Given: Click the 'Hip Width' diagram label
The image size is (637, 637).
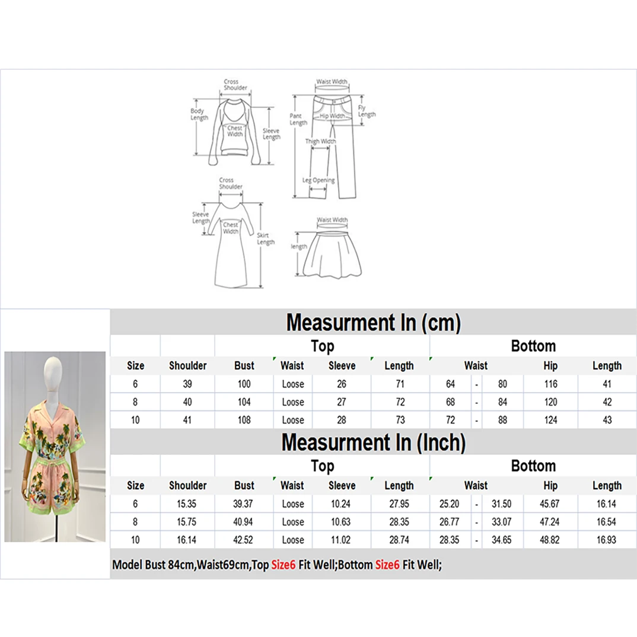Looking at the screenshot, I should [332, 116].
